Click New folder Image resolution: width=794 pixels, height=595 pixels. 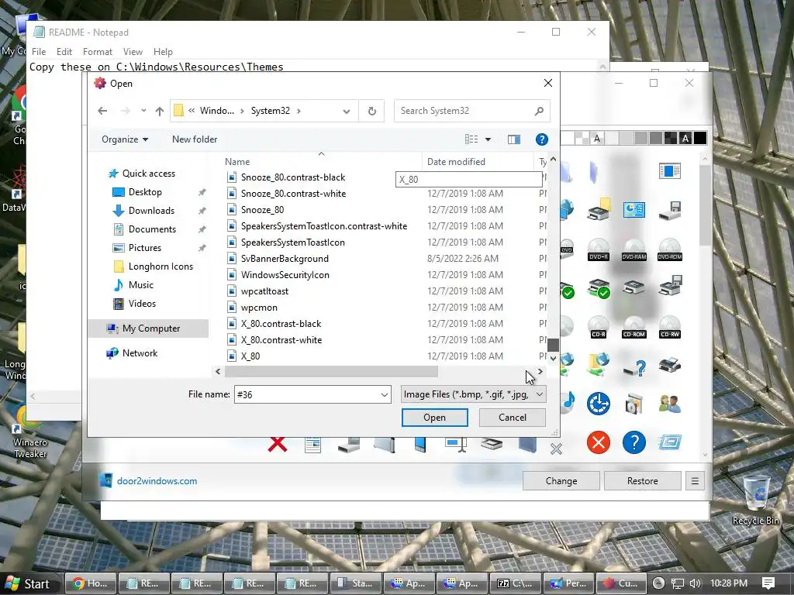pos(195,139)
